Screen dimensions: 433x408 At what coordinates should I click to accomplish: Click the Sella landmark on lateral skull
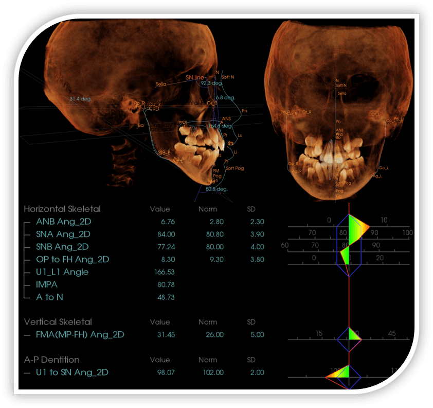162,83
